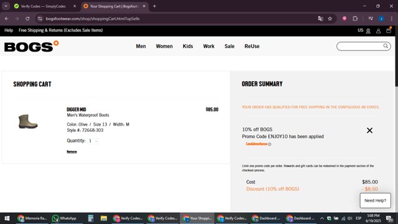
Task: Remove promo code ENJOY10 with X
Action: (x=369, y=130)
